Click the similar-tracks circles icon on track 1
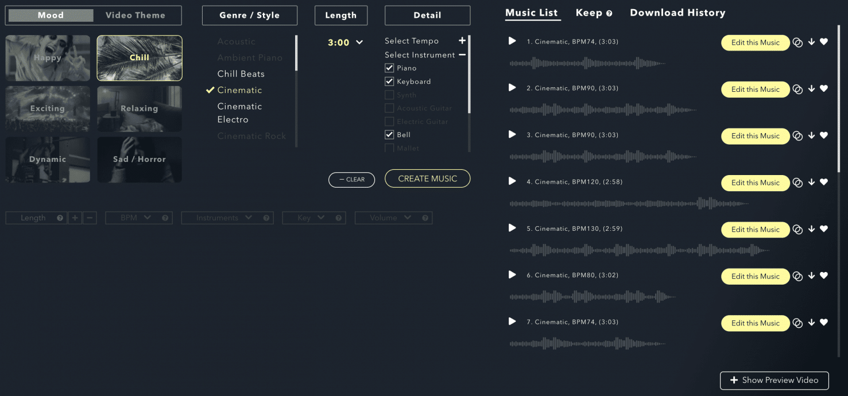The width and height of the screenshot is (848, 396). [797, 42]
